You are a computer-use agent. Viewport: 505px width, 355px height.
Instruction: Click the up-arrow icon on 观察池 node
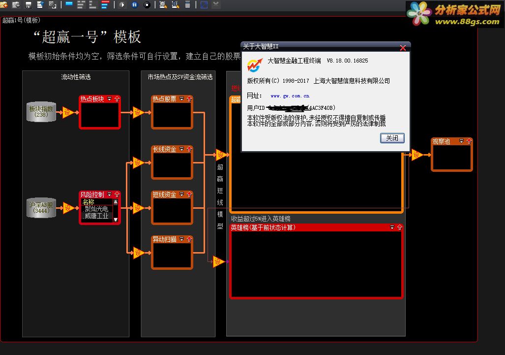click(x=469, y=141)
